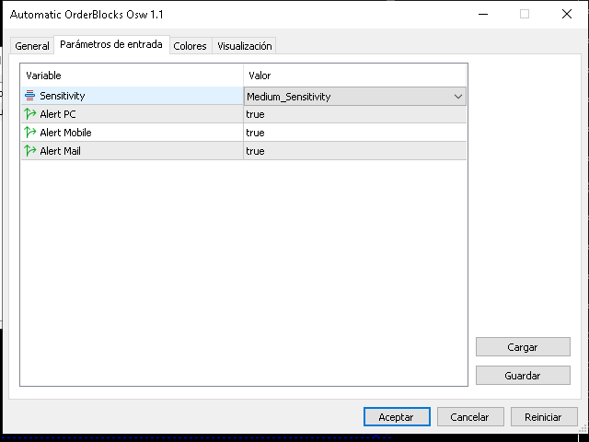
Task: Close the Automatic OrderBlocks dialog
Action: pyautogui.click(x=567, y=15)
